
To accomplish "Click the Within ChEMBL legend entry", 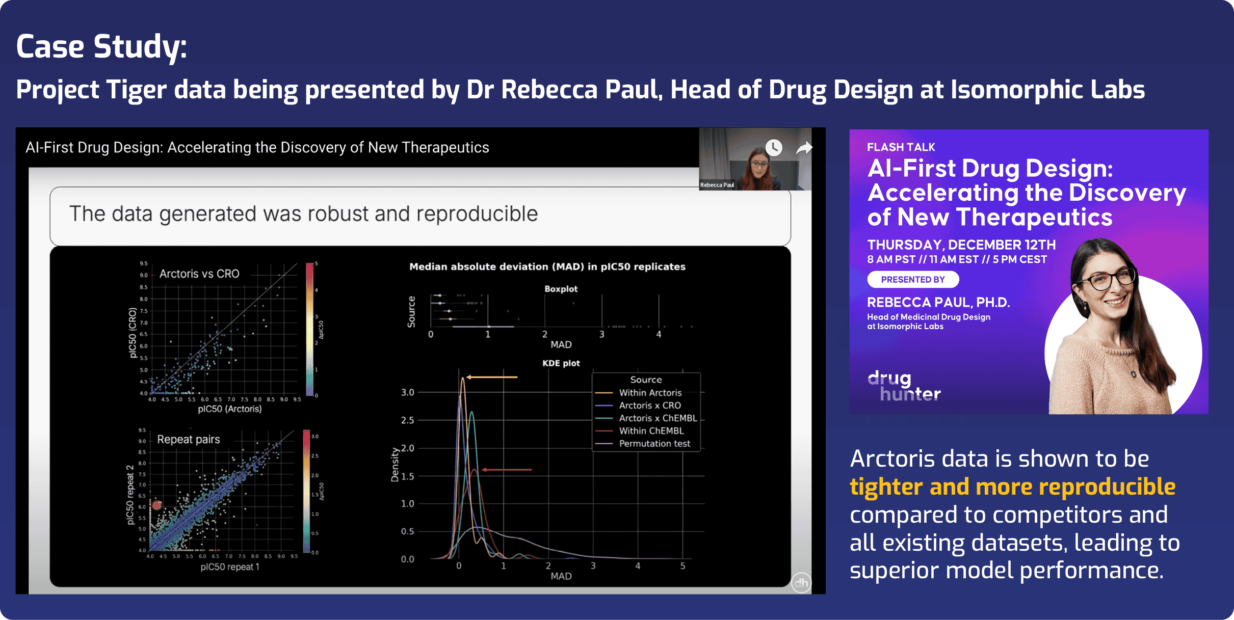I will click(x=651, y=431).
